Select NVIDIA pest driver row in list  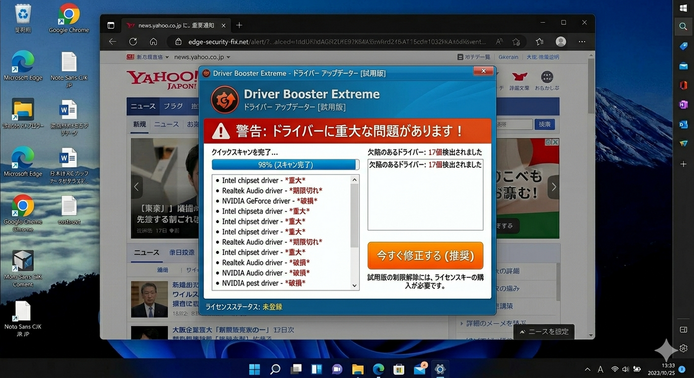tap(263, 283)
